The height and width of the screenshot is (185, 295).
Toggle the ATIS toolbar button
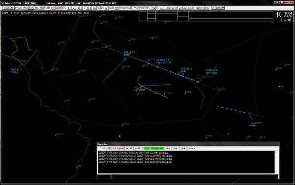pyautogui.click(x=31, y=8)
